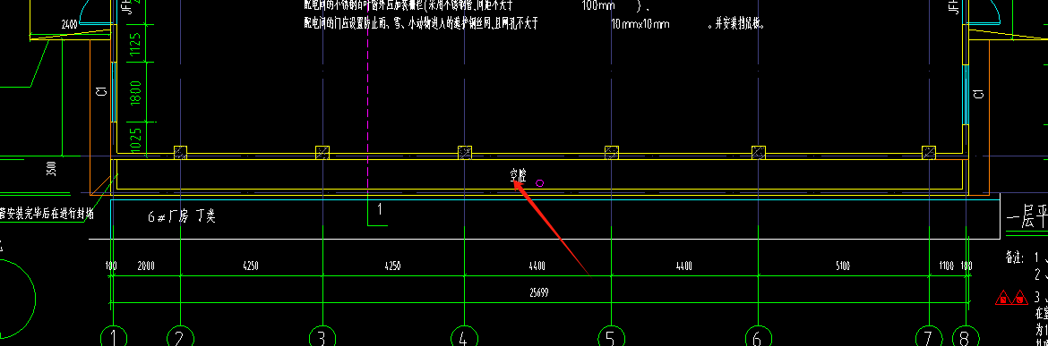This screenshot has height=346, width=1048.
Task: Select axis bubble 6
Action: tap(757, 337)
